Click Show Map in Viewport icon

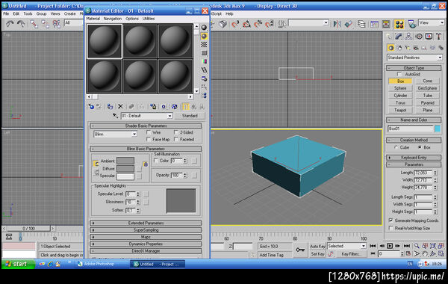pos(174,107)
